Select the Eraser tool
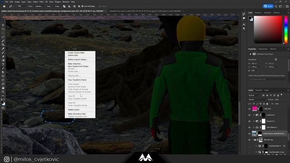Viewport: 290px width, 163px height. 3,57
